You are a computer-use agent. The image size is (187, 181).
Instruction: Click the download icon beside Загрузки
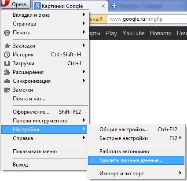tap(7, 63)
